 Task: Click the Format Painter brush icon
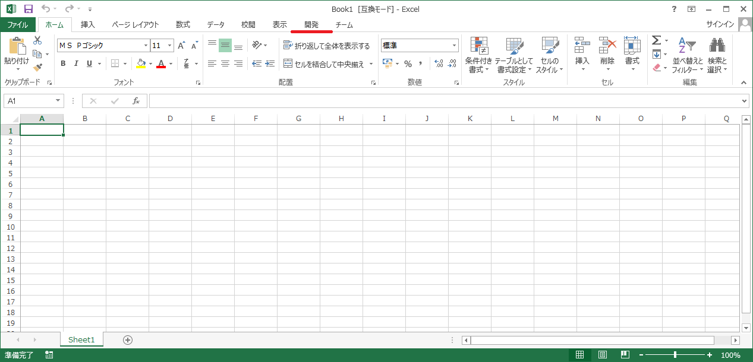tap(37, 68)
